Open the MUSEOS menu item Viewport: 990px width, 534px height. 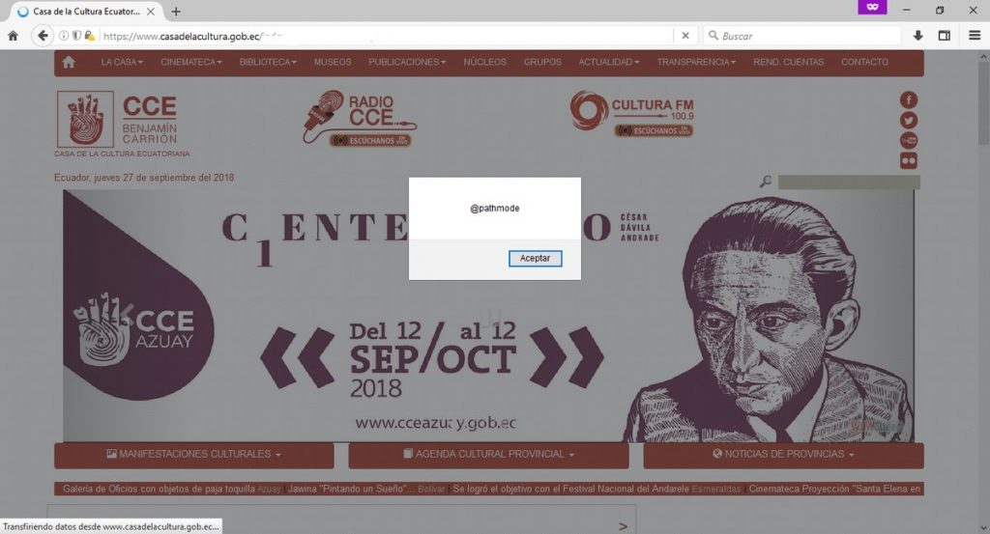point(333,62)
